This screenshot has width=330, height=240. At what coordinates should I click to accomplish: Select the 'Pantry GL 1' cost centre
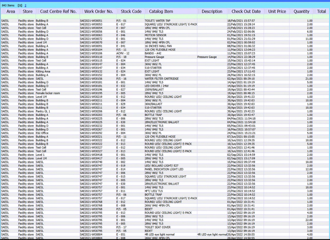click(43, 111)
